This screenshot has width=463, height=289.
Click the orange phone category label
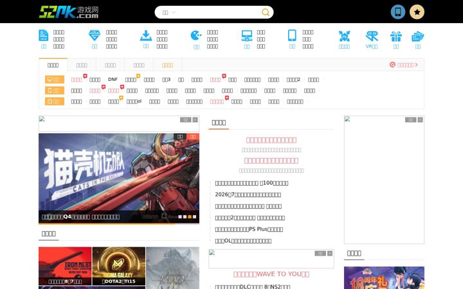pos(55,91)
